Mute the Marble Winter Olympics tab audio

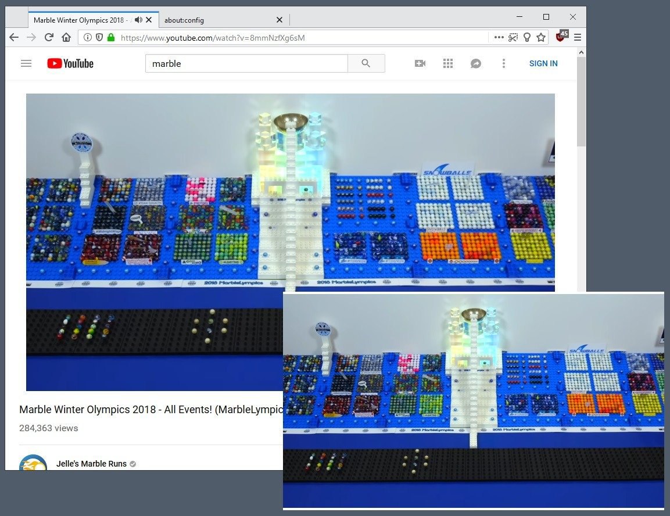point(138,20)
